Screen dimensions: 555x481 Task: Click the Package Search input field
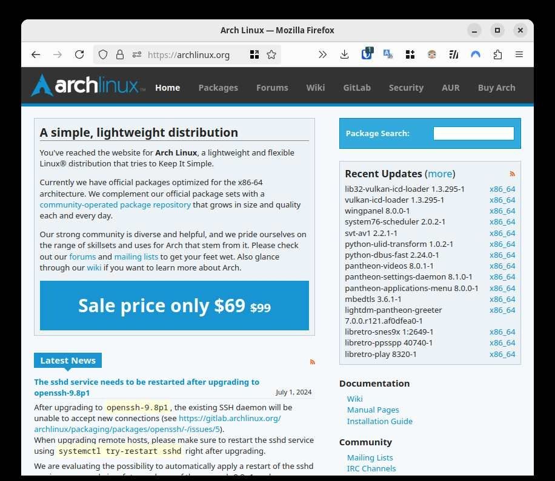tap(474, 133)
